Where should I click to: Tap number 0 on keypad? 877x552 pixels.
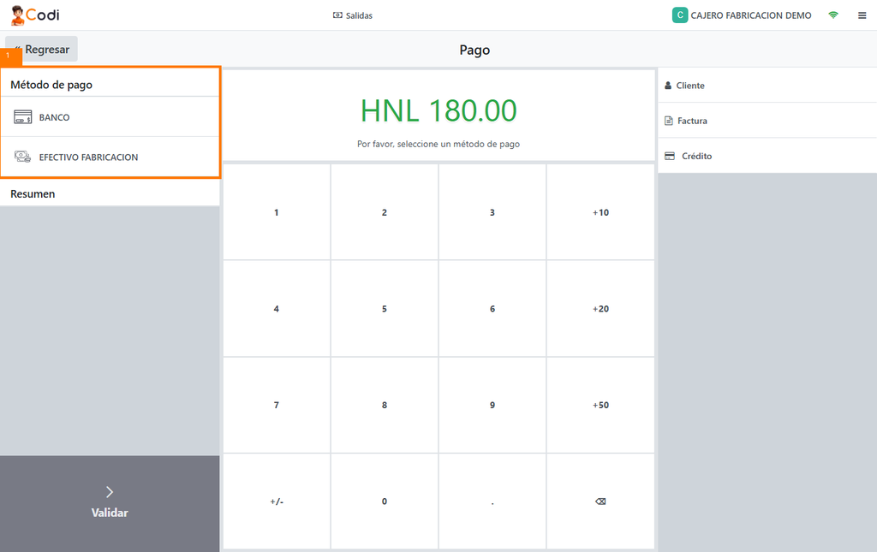(x=385, y=502)
